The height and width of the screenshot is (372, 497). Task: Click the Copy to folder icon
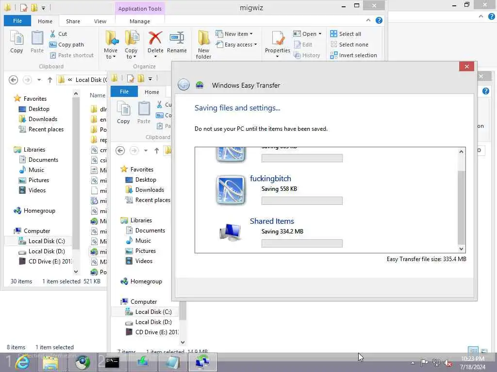tap(132, 39)
